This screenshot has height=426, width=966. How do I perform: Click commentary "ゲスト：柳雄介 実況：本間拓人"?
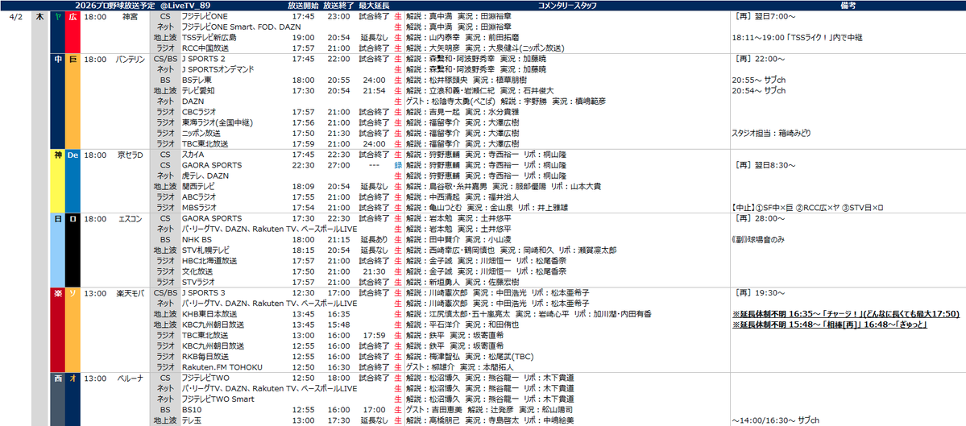click(459, 367)
